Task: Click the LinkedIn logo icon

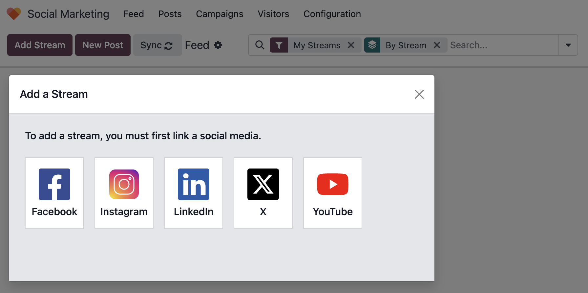Action: (x=194, y=184)
